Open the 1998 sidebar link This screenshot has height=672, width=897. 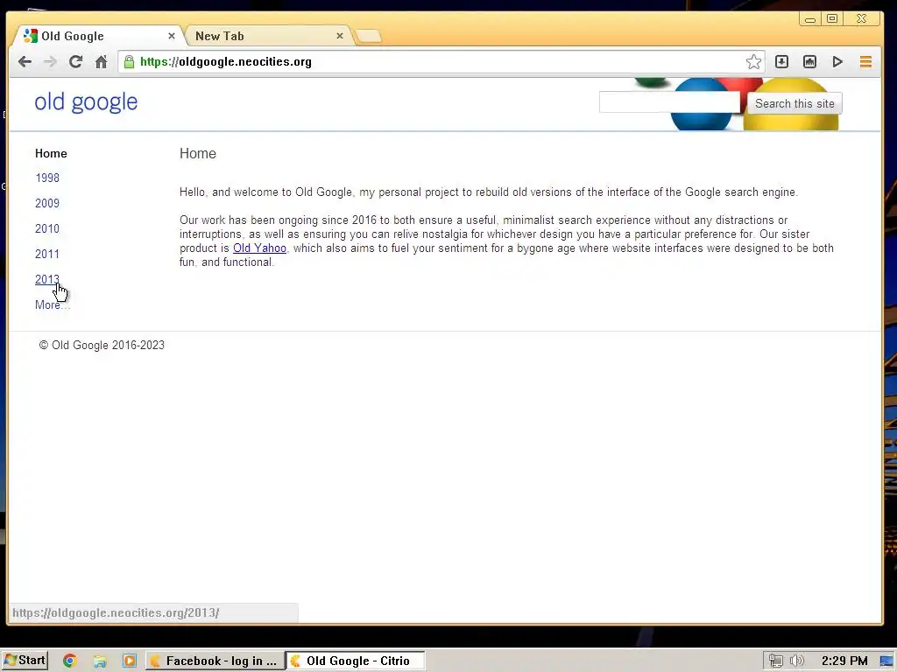pyautogui.click(x=47, y=178)
